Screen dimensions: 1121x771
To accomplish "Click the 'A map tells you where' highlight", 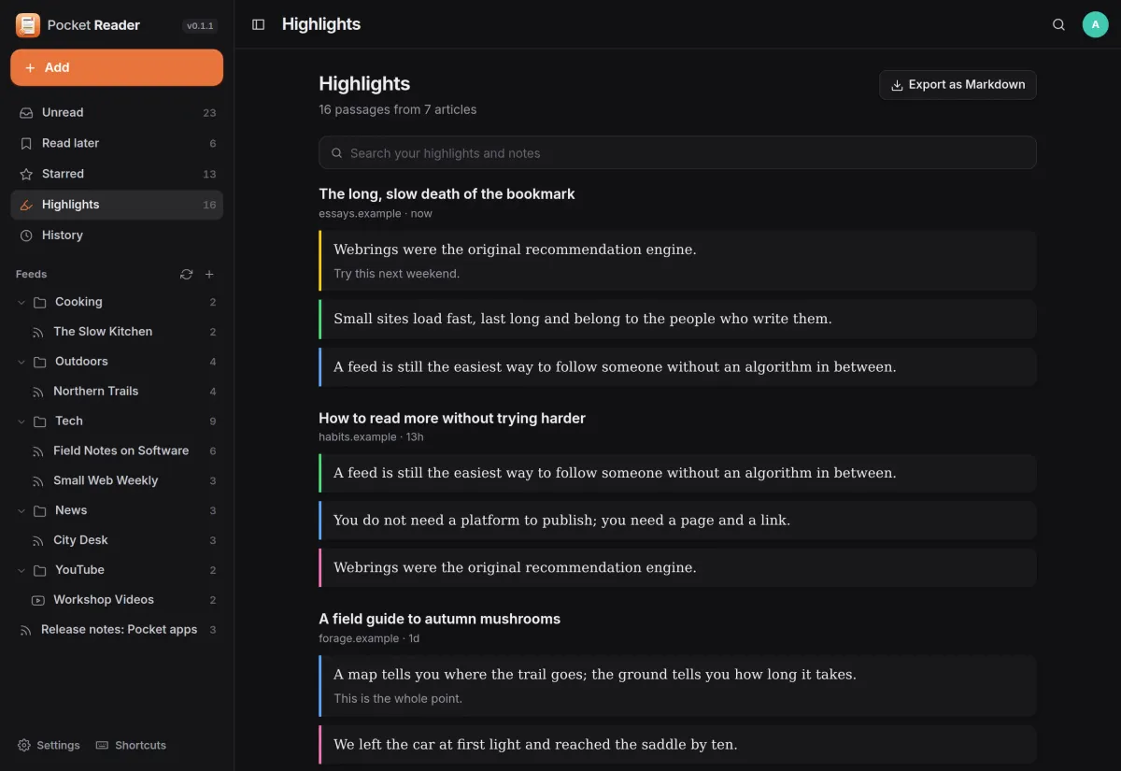I will [x=677, y=686].
